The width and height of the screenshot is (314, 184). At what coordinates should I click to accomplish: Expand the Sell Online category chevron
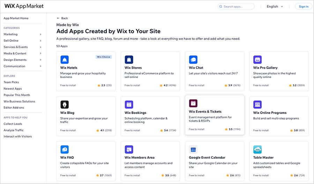coord(40,41)
